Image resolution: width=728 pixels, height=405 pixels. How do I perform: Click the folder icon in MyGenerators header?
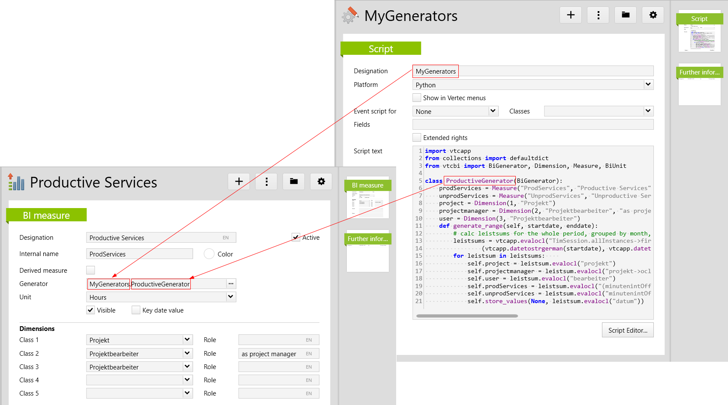point(626,15)
